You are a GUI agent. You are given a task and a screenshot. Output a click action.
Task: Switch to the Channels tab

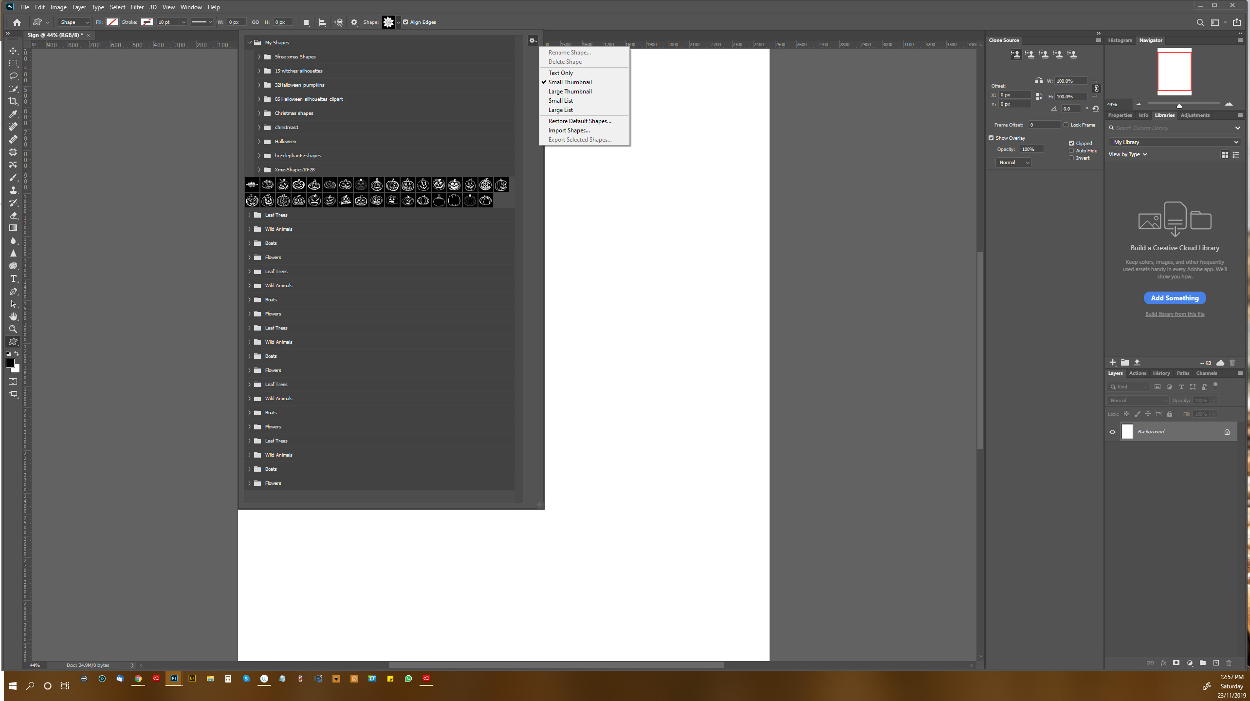point(1207,373)
